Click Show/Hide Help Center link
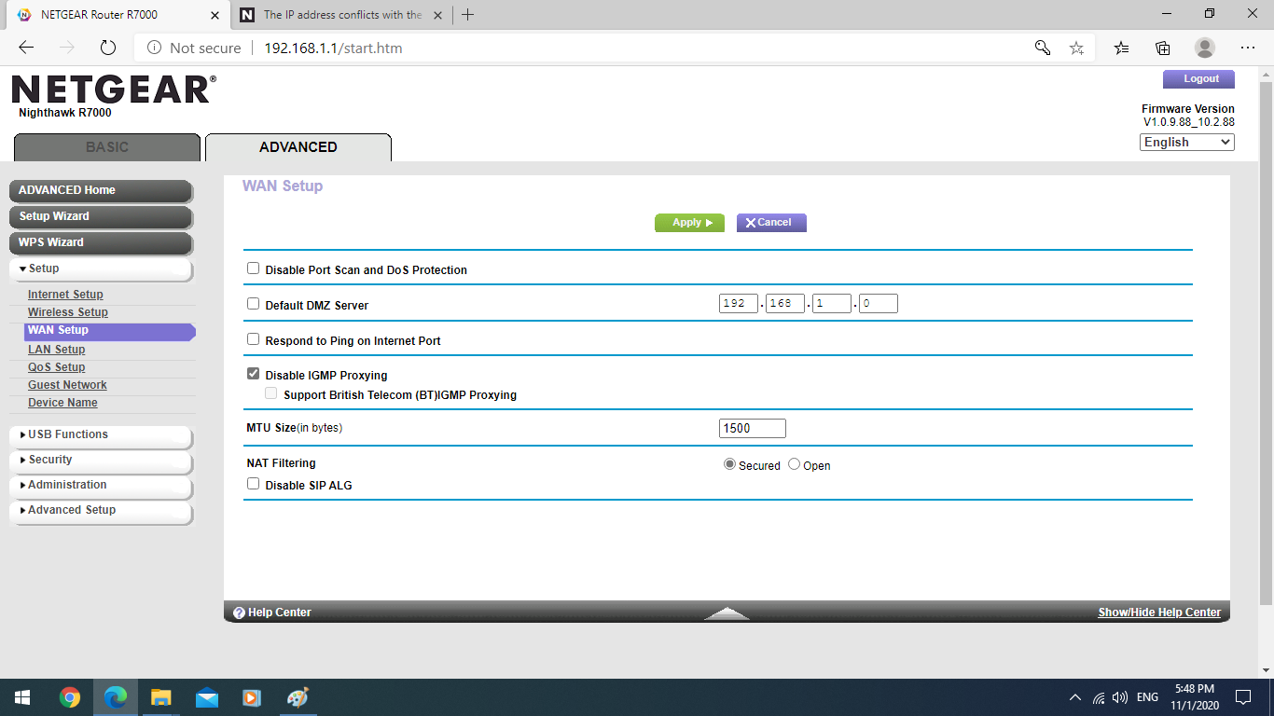The image size is (1274, 716). [1159, 613]
